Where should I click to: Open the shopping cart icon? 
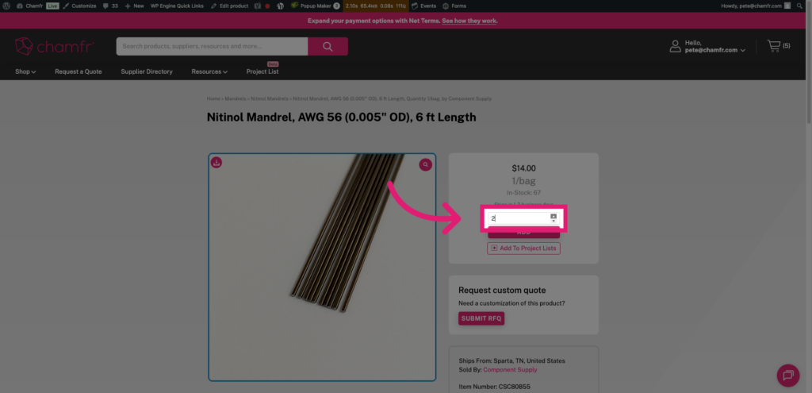click(x=774, y=47)
